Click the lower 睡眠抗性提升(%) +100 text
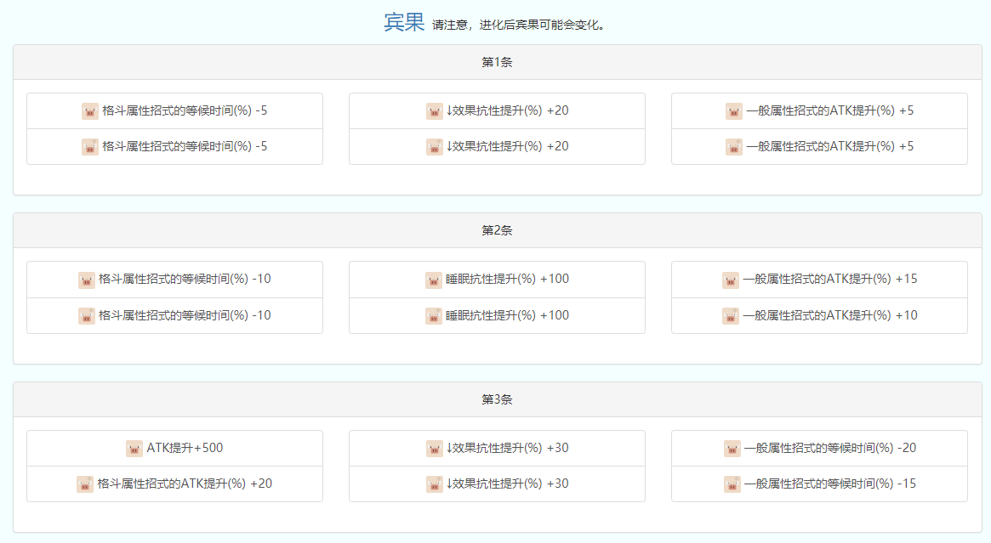The height and width of the screenshot is (543, 991). (507, 315)
